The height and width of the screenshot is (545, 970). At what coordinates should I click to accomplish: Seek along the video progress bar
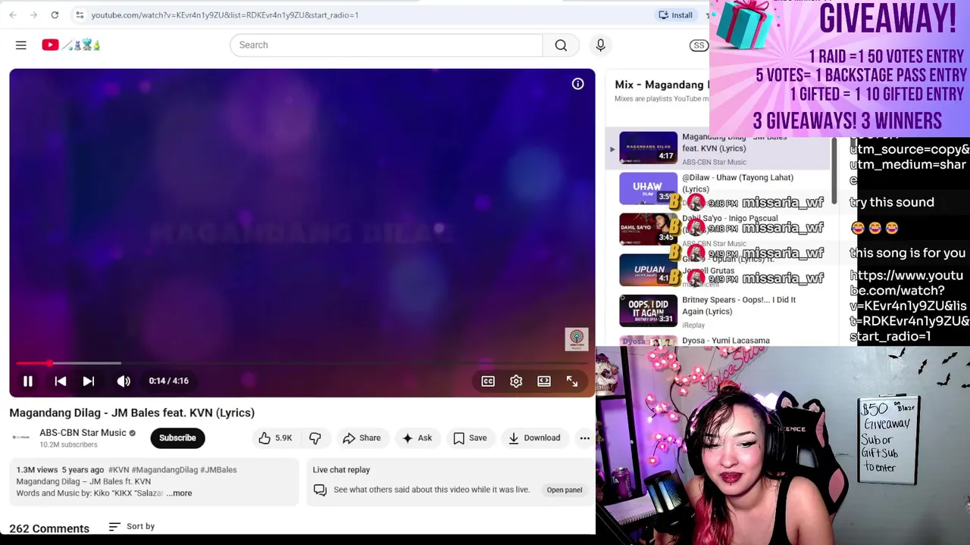(x=302, y=364)
